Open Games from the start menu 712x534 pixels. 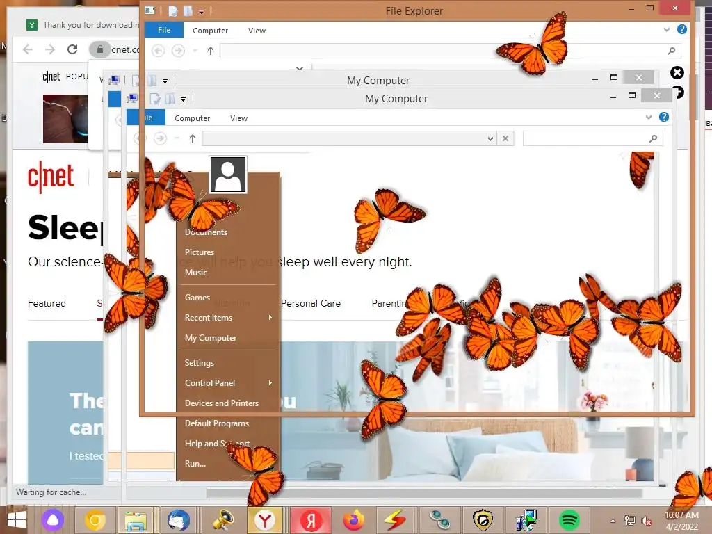197,298
